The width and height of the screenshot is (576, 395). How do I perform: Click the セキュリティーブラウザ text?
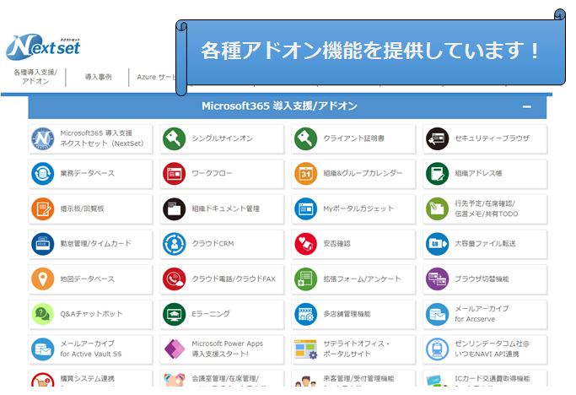tap(493, 138)
